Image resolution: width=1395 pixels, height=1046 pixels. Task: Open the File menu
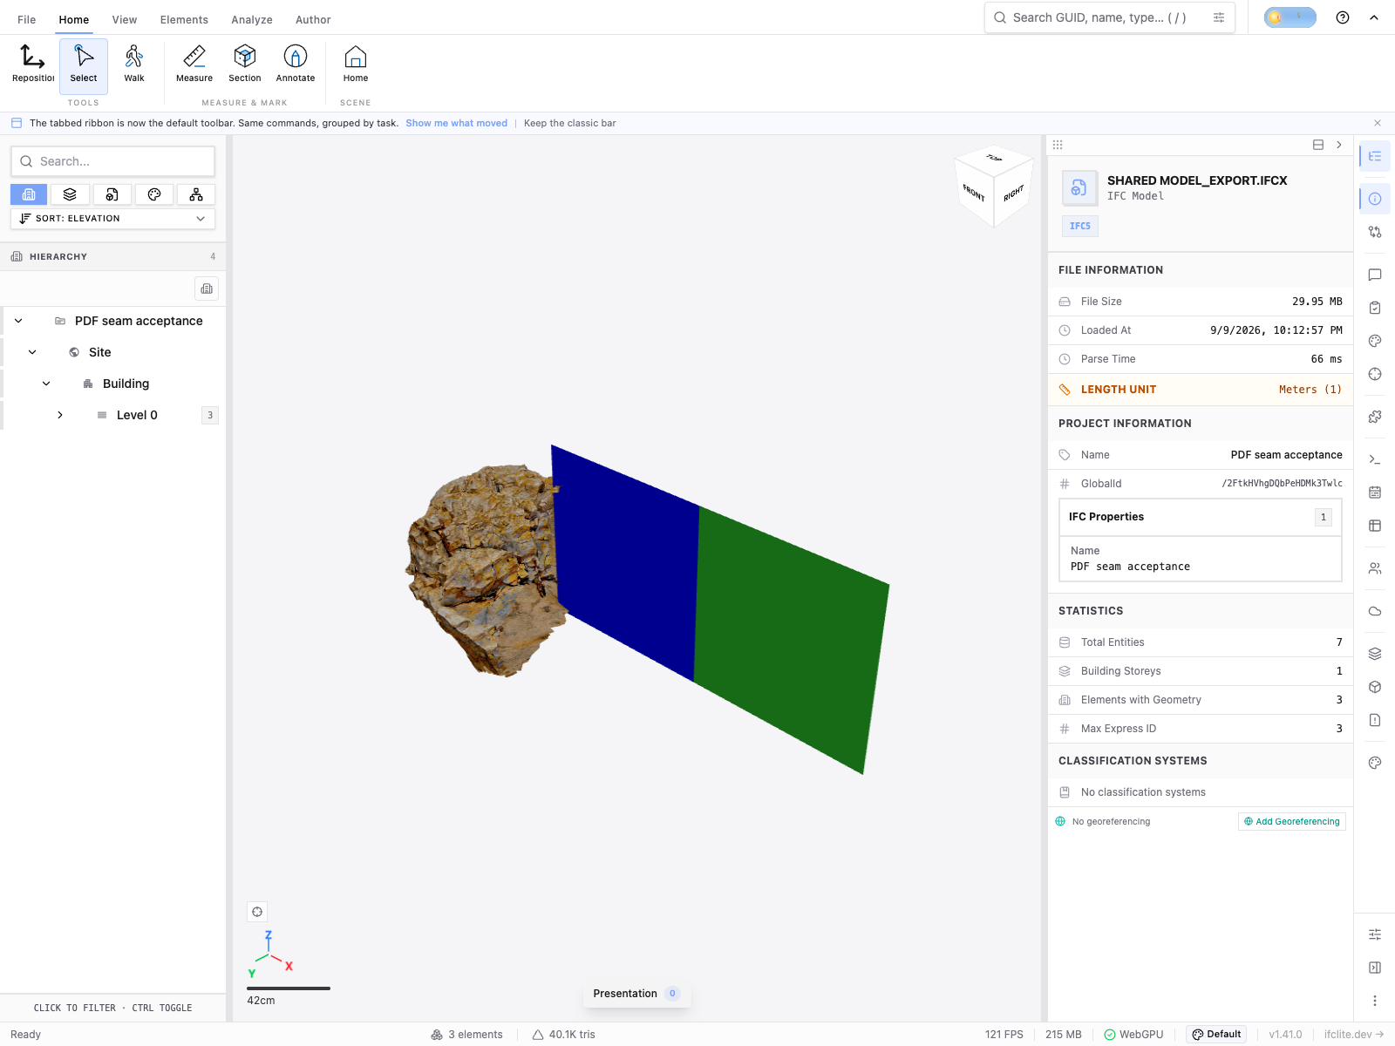(x=27, y=19)
